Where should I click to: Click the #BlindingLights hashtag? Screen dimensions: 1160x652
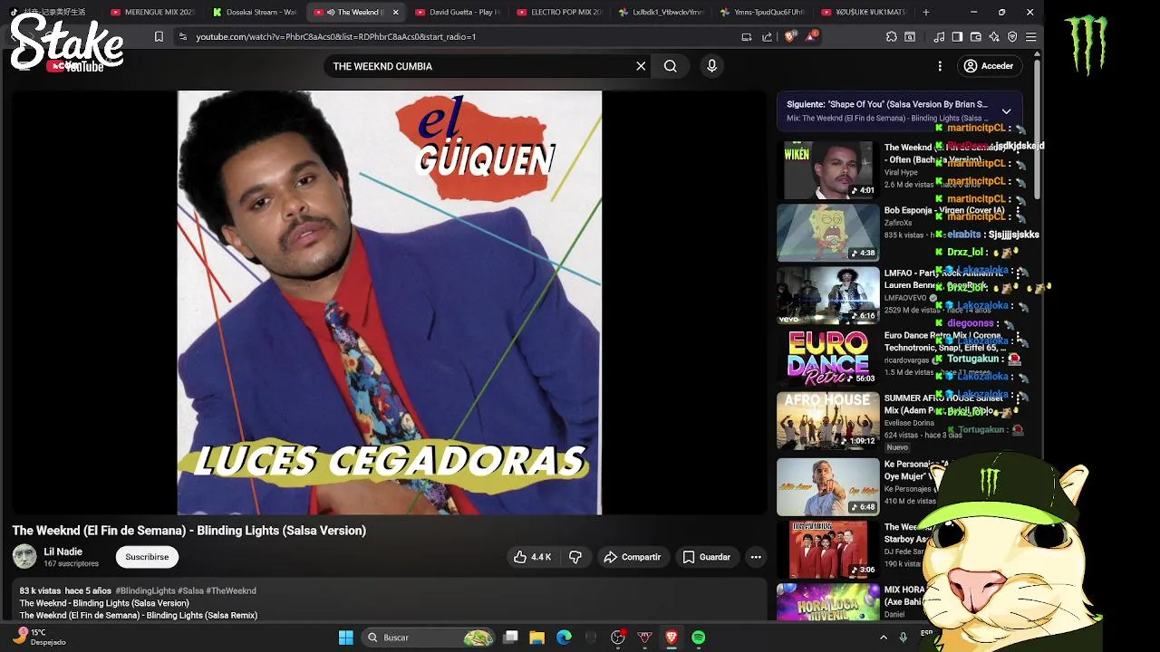(x=145, y=590)
